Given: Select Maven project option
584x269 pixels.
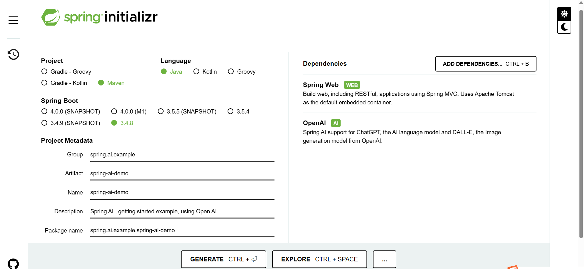Looking at the screenshot, I should pos(111,83).
